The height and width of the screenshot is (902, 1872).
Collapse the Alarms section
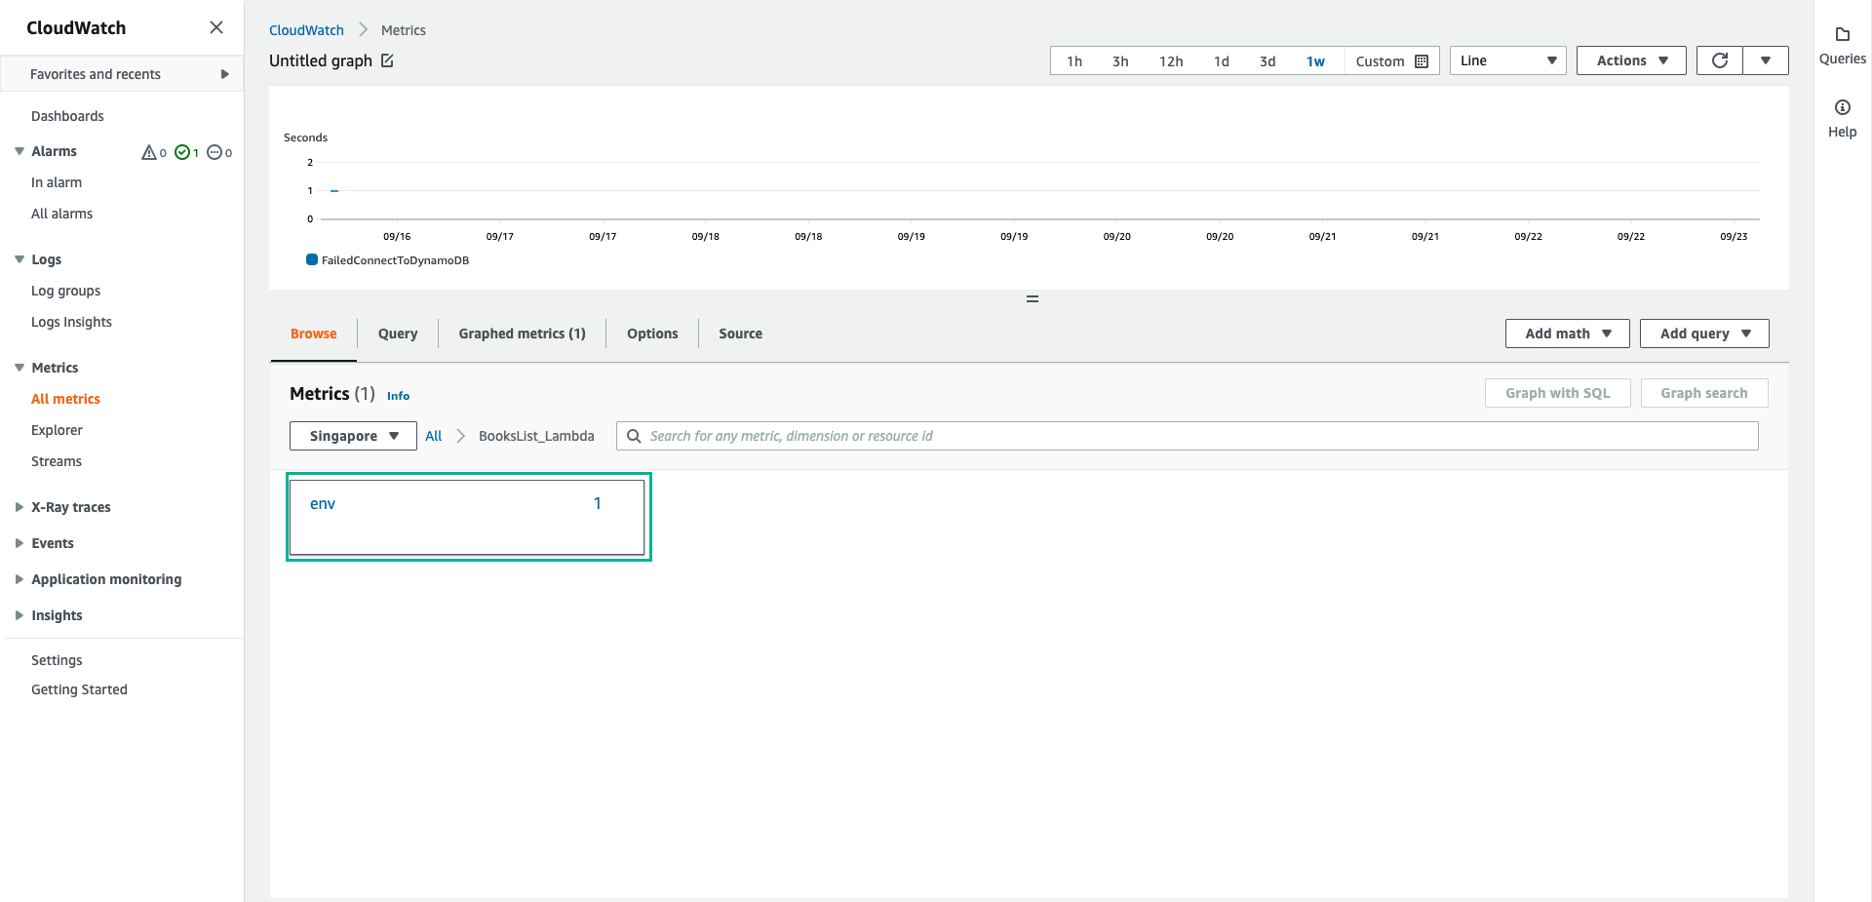pos(19,151)
